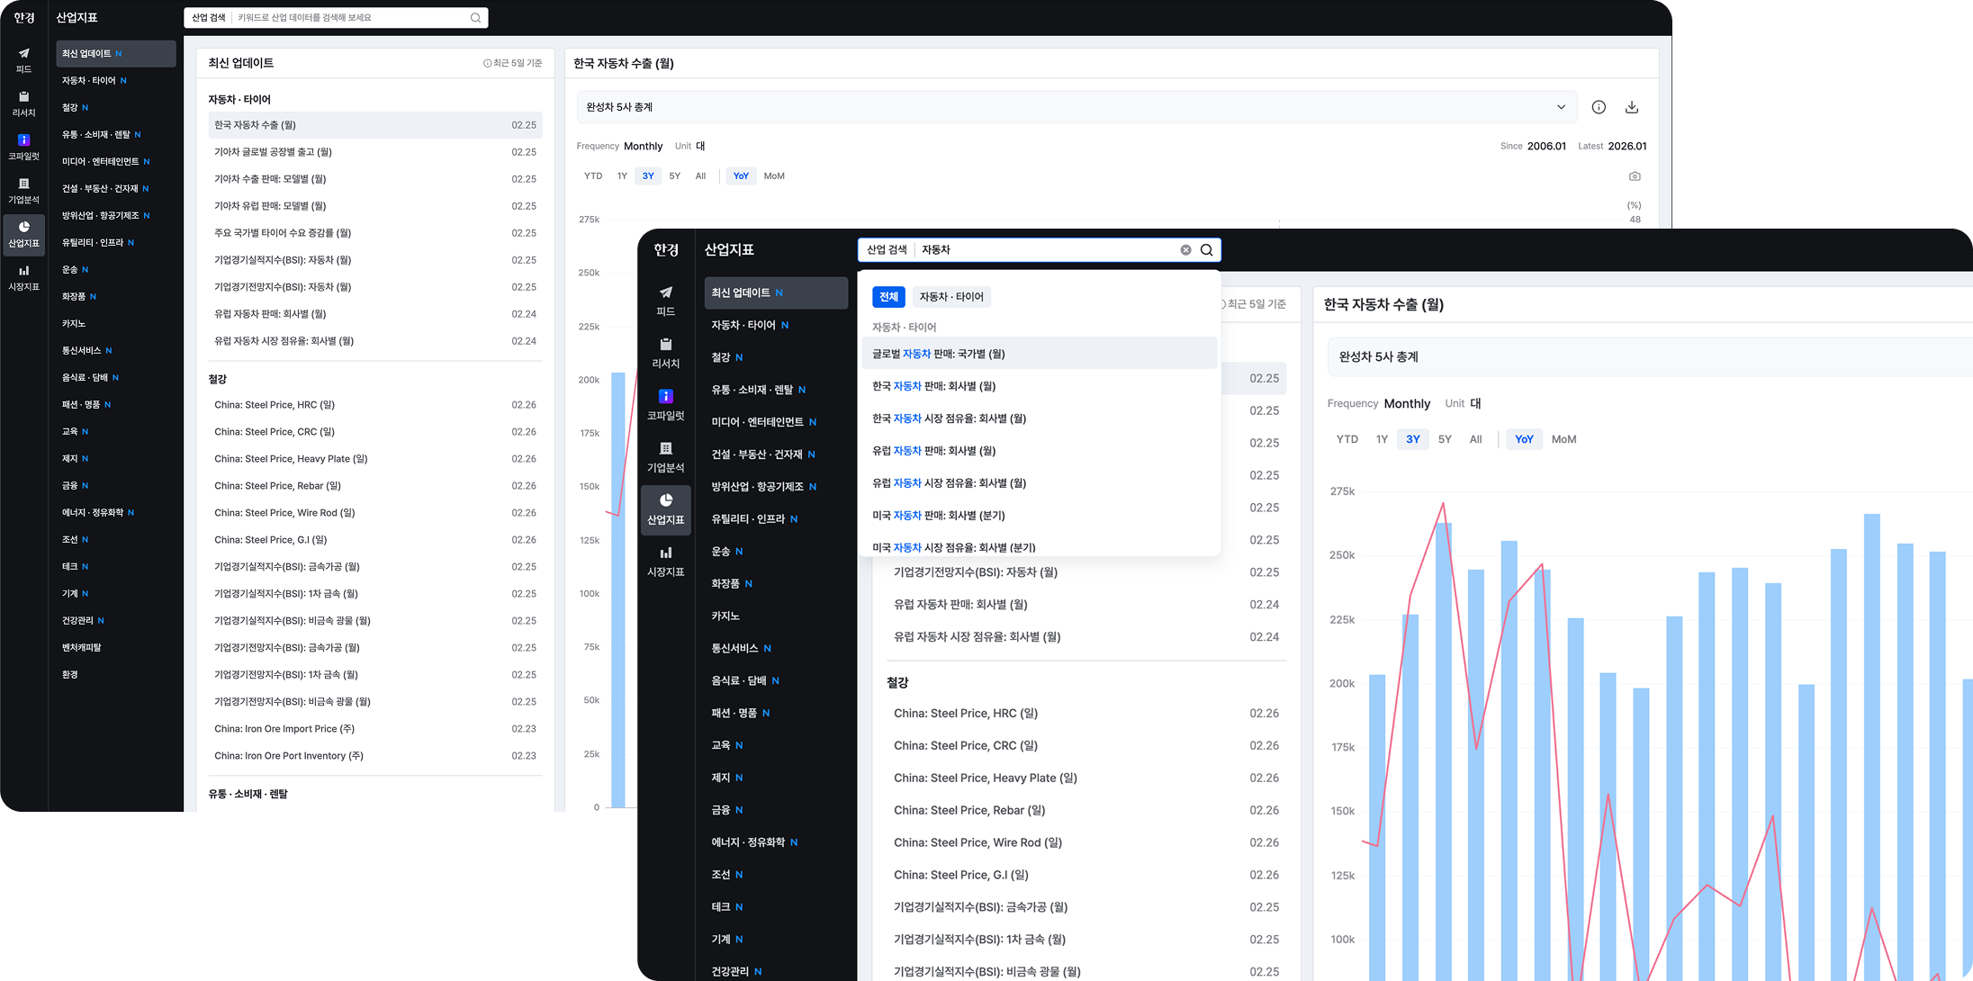Select 5Y range in the back chart
1973x981 pixels.
point(674,176)
